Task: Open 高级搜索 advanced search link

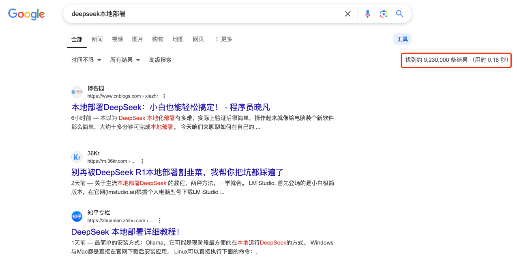Action: 160,60
